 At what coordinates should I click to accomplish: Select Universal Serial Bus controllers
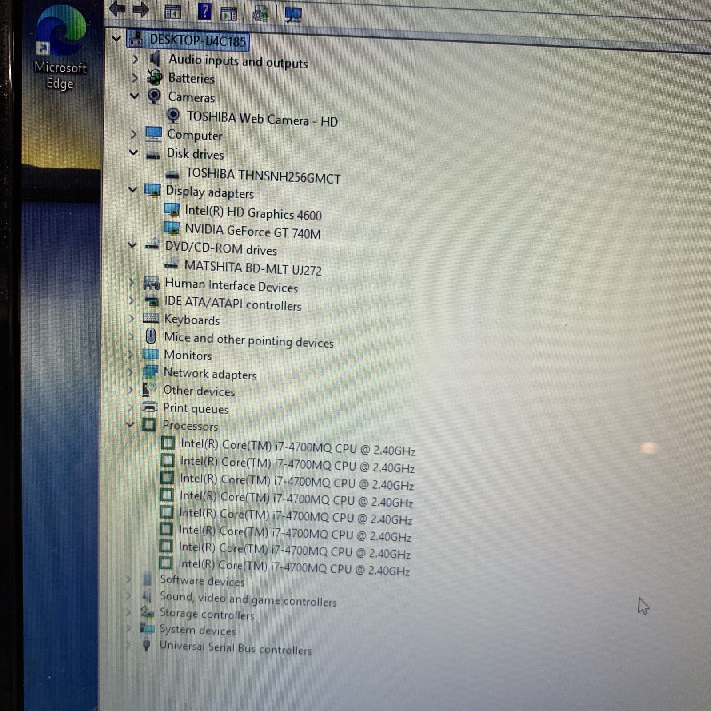click(236, 647)
